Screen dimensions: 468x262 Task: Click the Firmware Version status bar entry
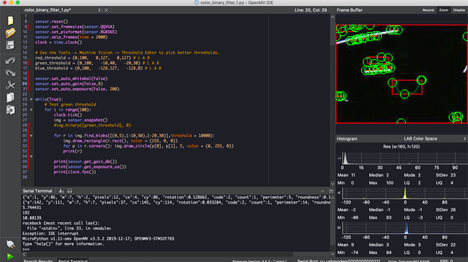point(259,261)
